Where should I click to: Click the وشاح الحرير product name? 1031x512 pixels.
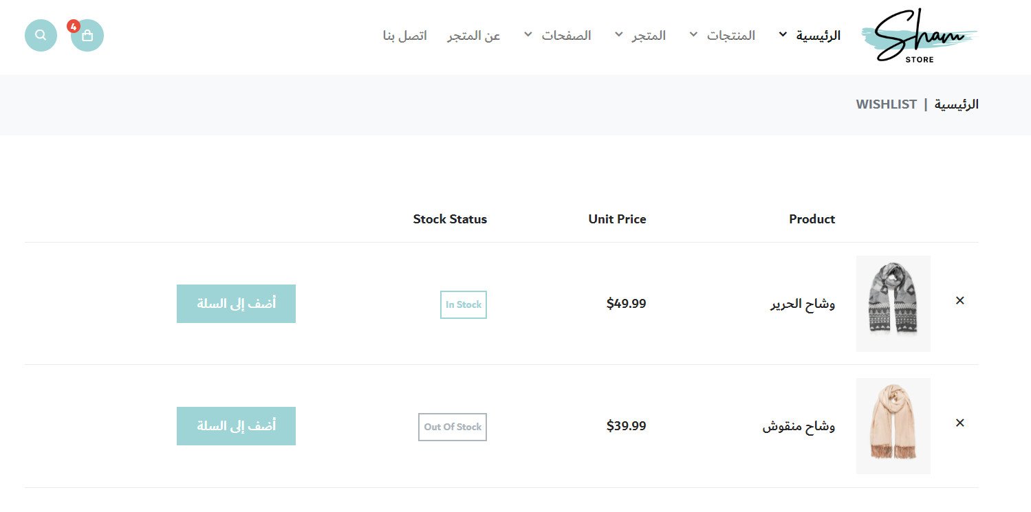(802, 304)
